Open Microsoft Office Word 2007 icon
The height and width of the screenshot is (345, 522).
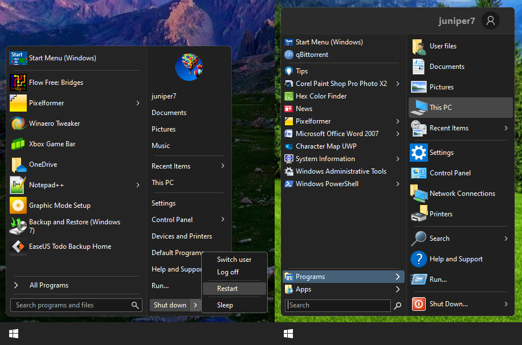pyautogui.click(x=288, y=134)
